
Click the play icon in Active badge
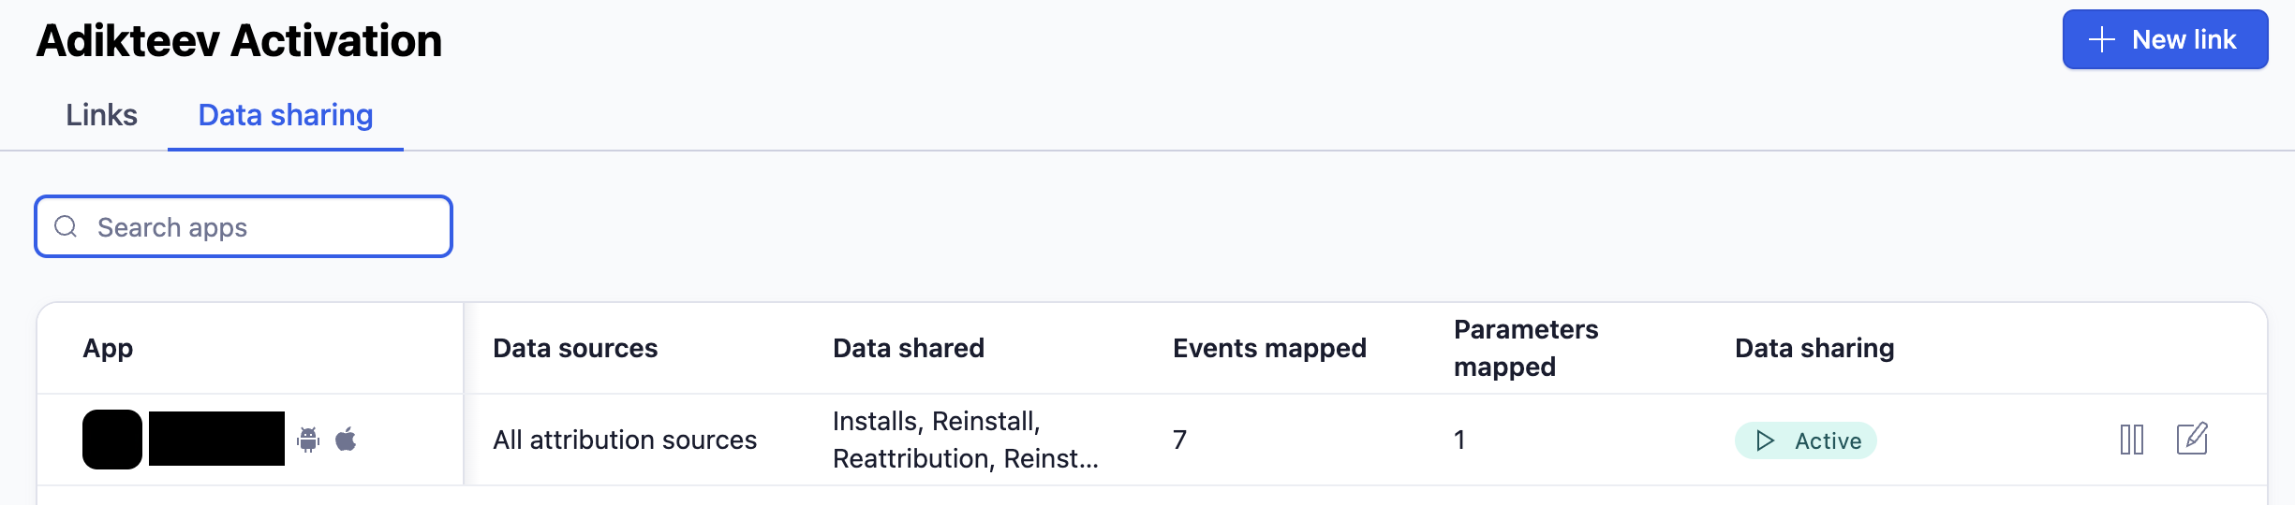(x=1765, y=440)
